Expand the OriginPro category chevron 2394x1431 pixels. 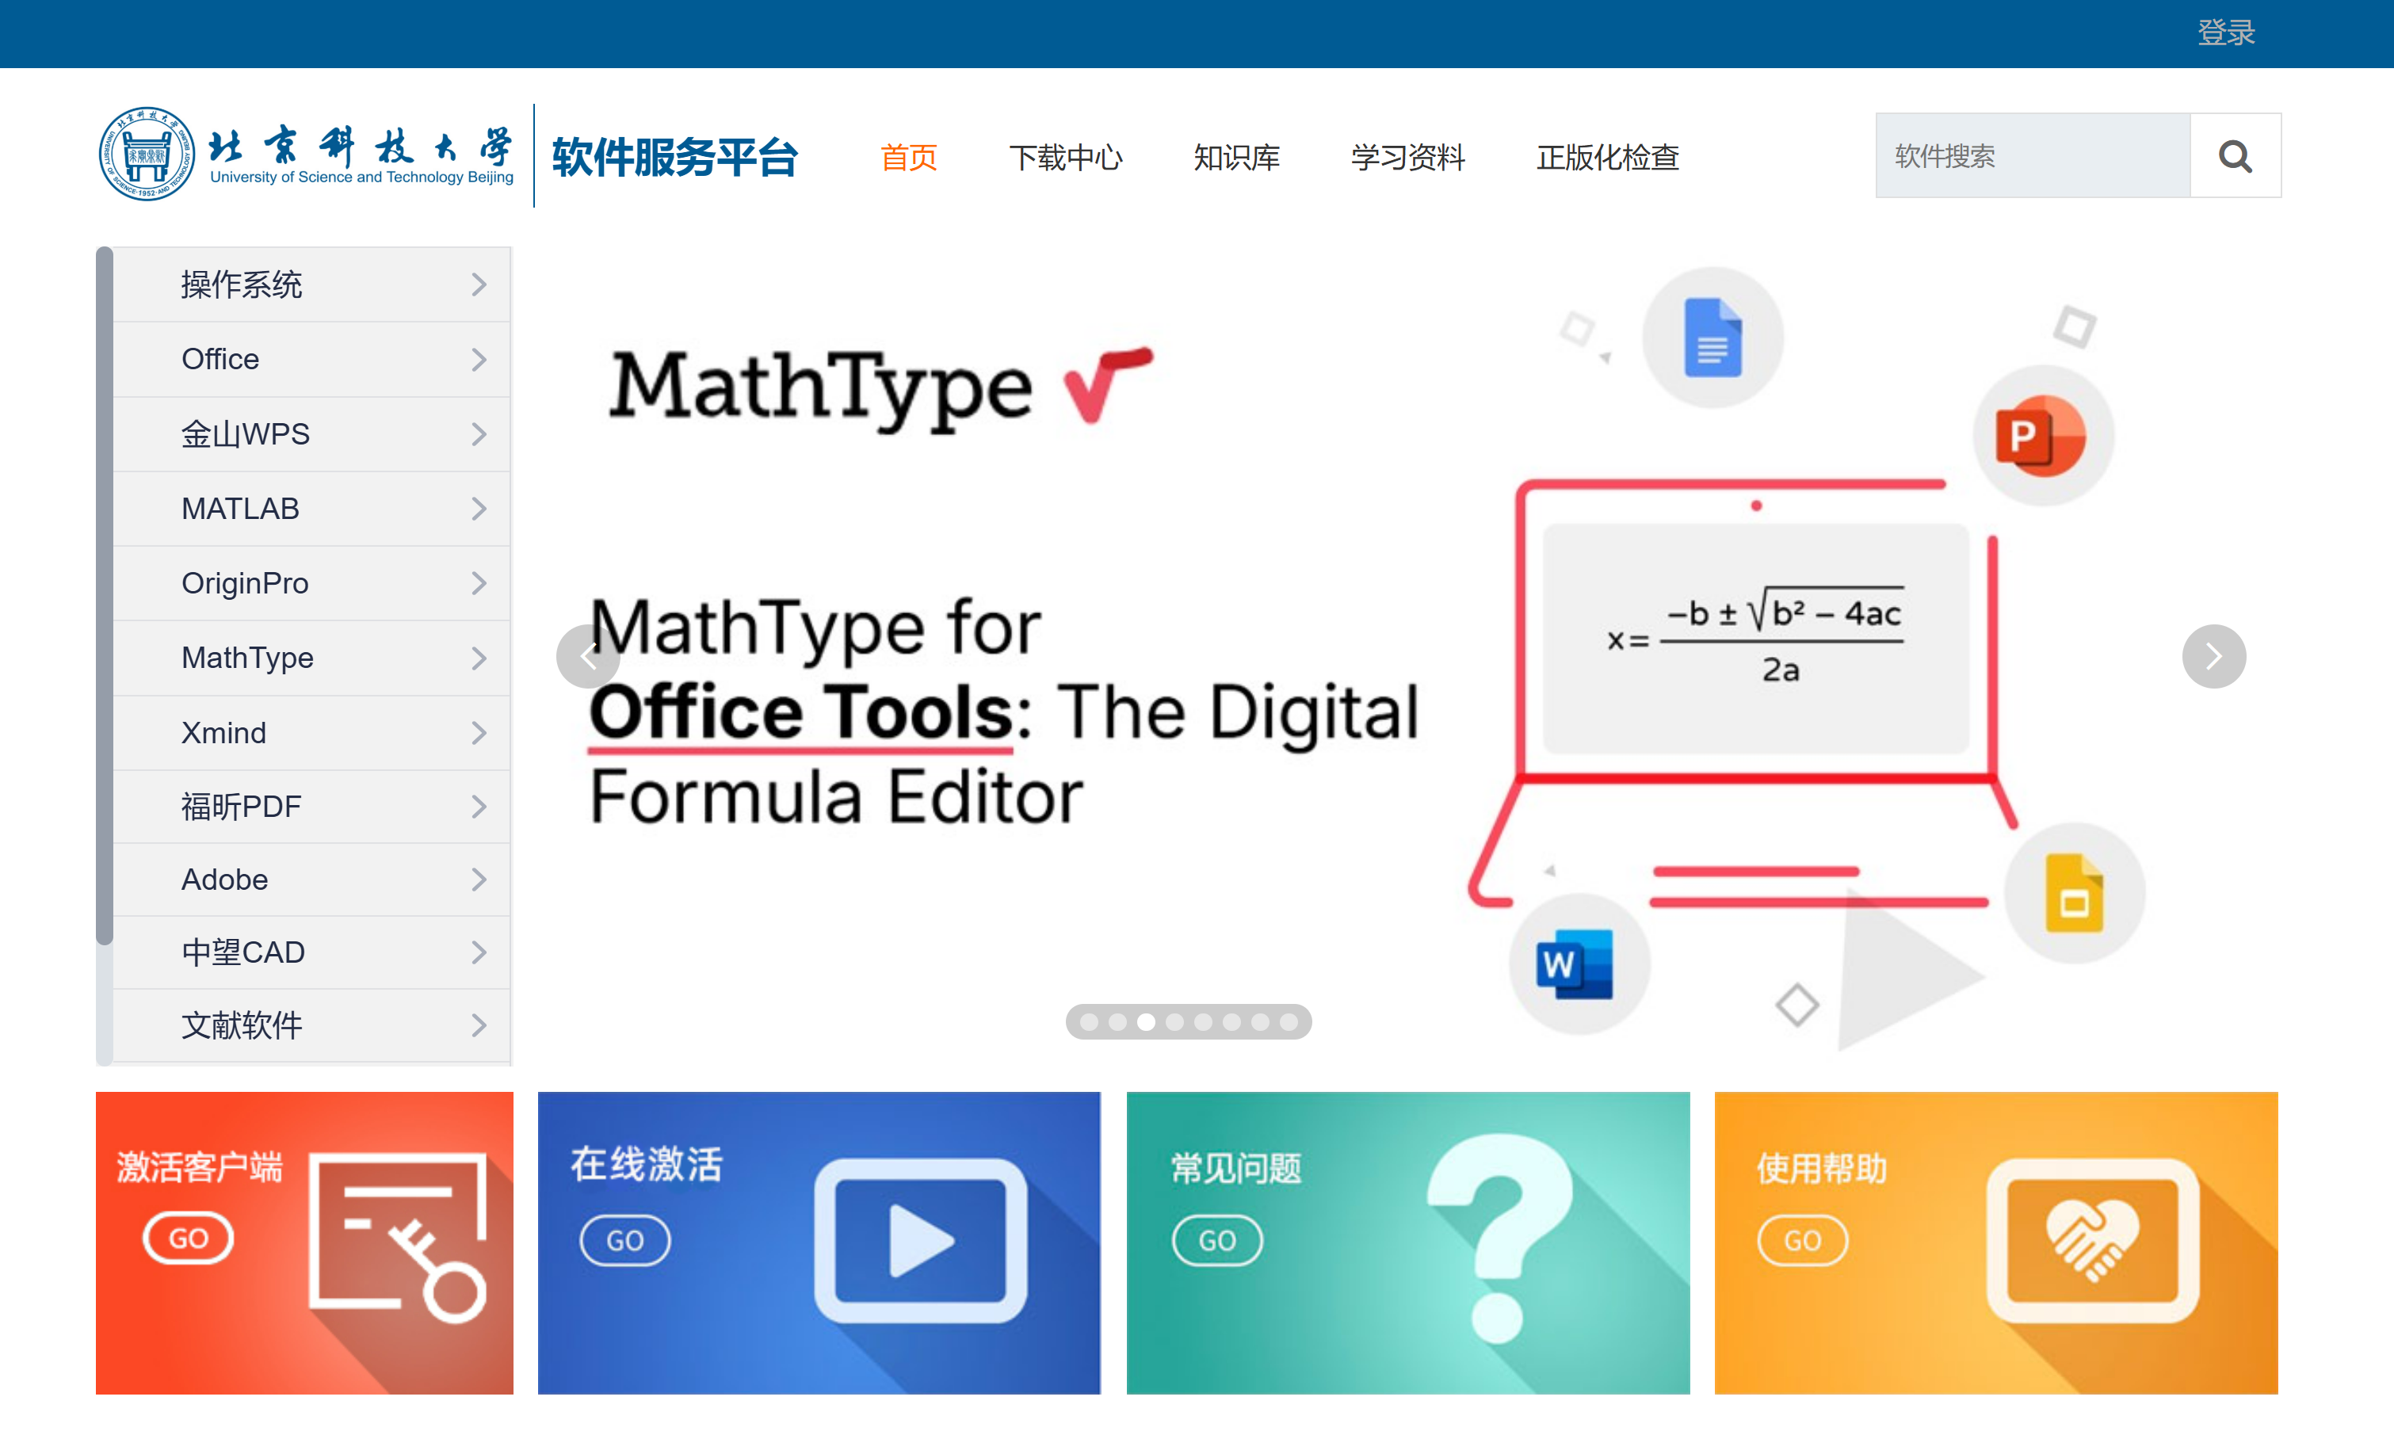tap(479, 583)
